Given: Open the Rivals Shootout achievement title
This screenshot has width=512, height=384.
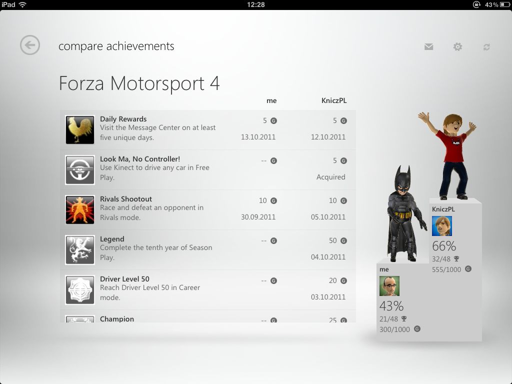Looking at the screenshot, I should pos(125,199).
